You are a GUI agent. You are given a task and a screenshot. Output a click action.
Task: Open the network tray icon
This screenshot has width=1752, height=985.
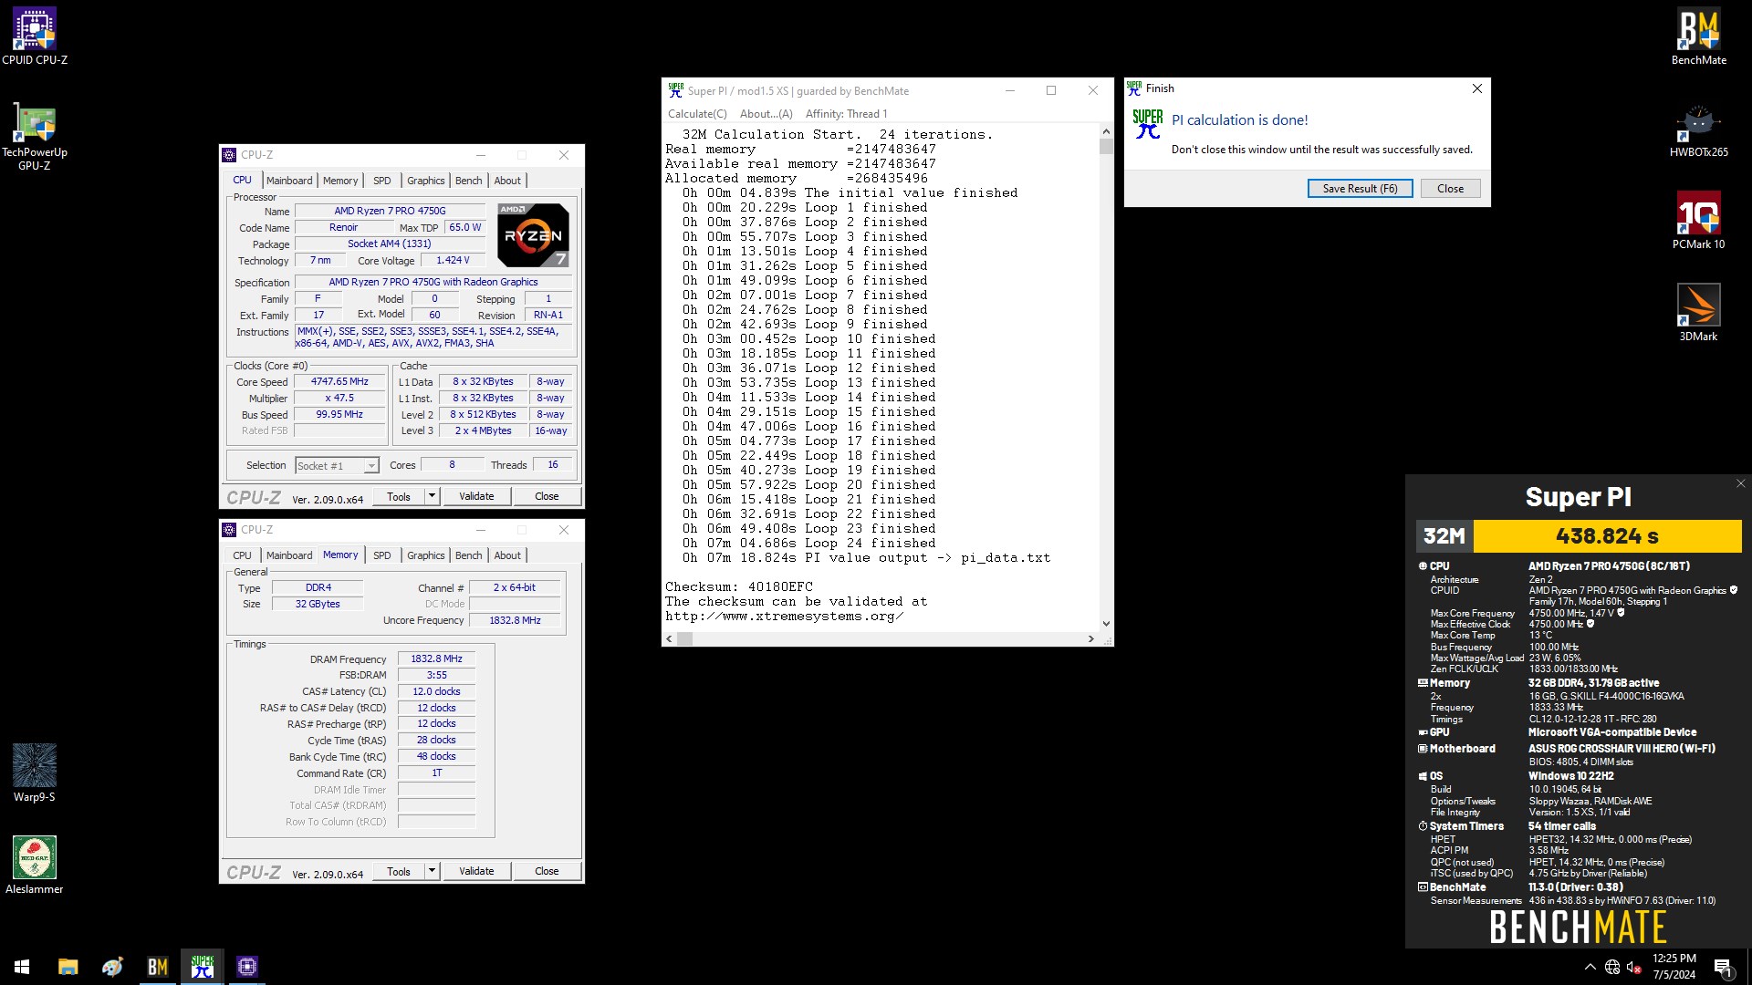(x=1612, y=967)
